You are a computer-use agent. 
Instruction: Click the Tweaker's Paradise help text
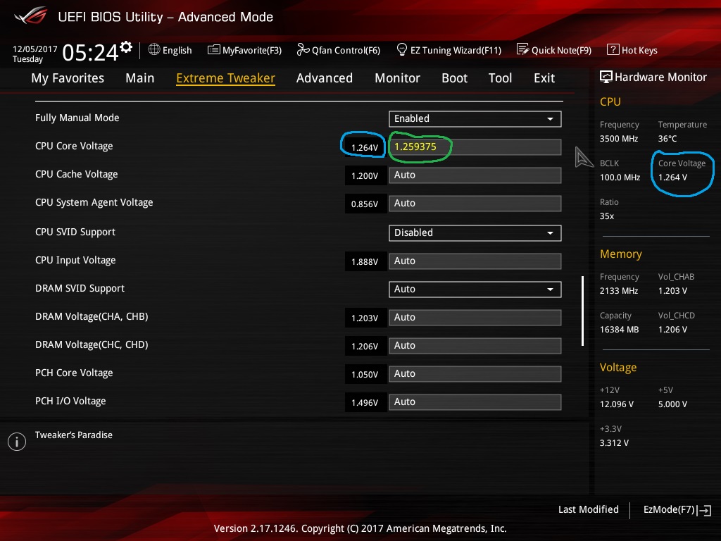click(x=73, y=435)
